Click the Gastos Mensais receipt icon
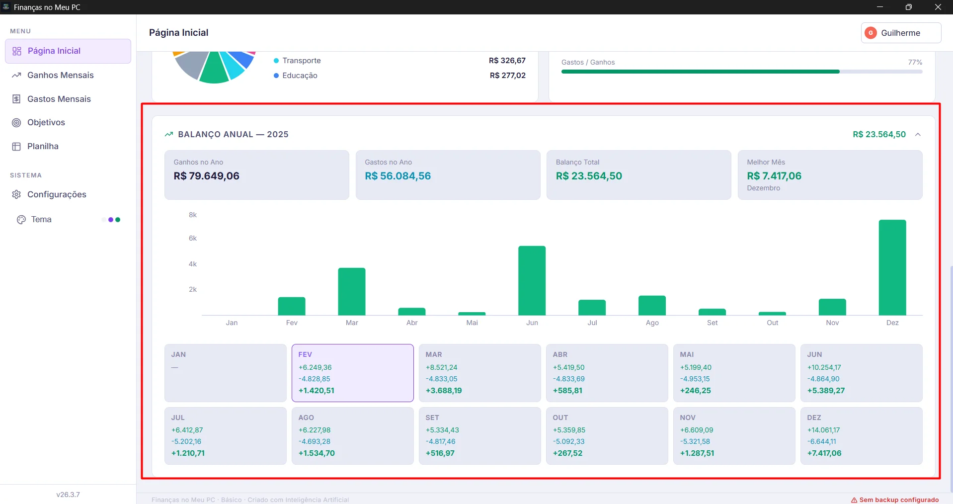The height and width of the screenshot is (504, 953). [x=16, y=99]
